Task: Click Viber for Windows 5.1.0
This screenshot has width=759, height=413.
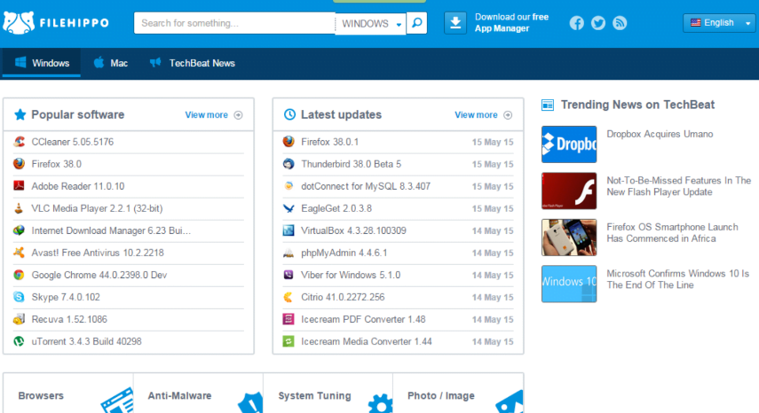Action: tap(351, 275)
